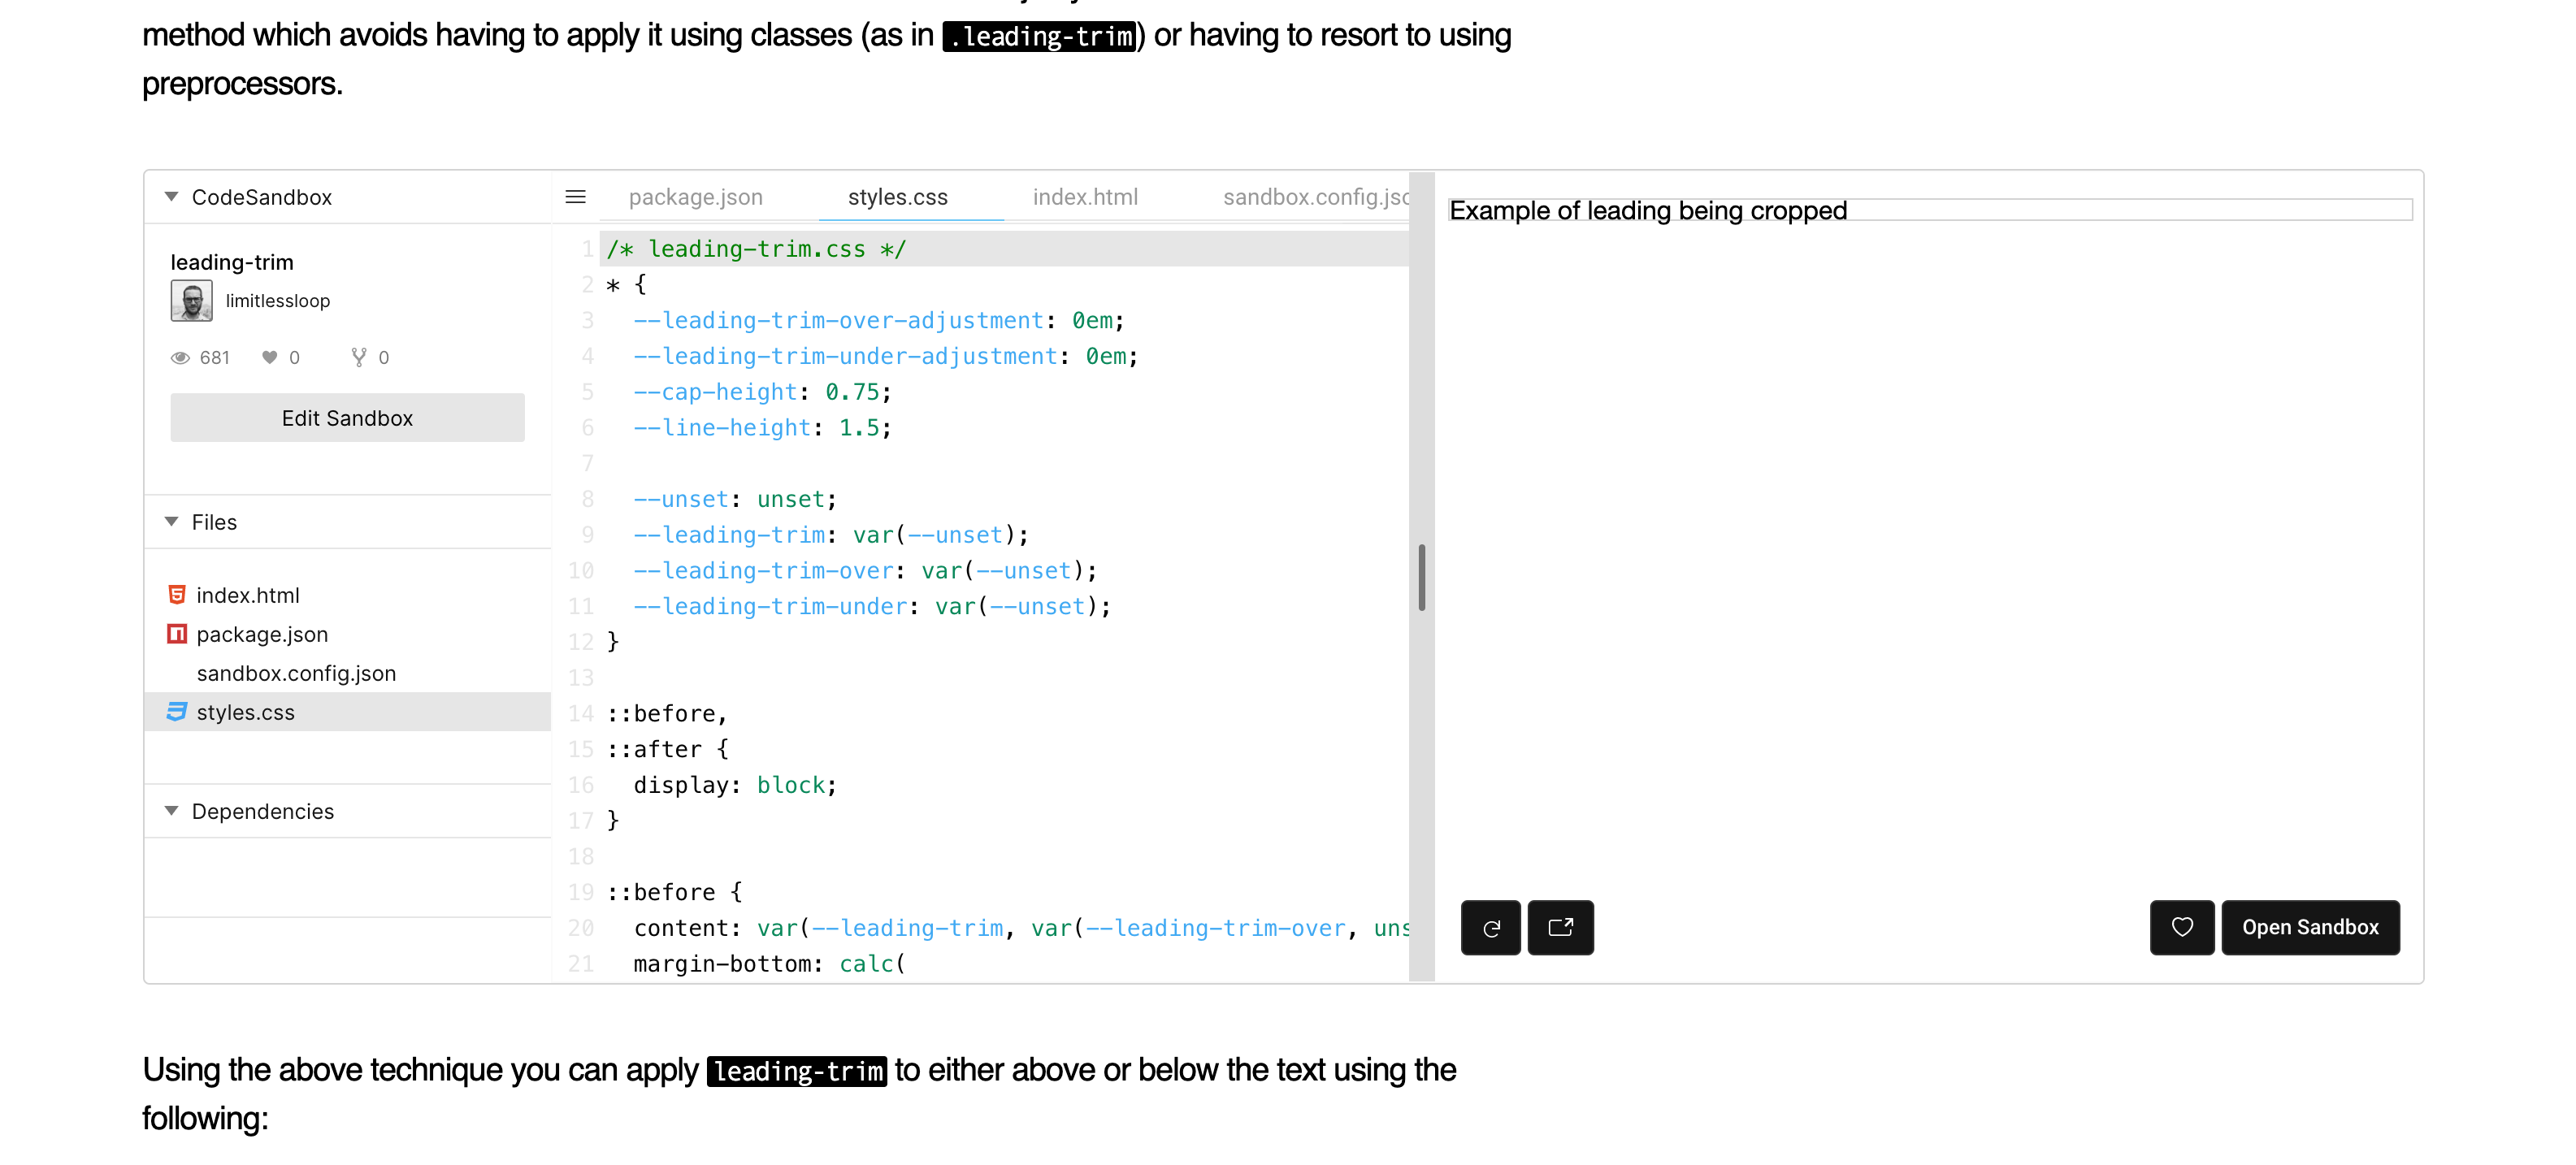Select package.json in the file list
The width and height of the screenshot is (2576, 1165).
coord(347,634)
